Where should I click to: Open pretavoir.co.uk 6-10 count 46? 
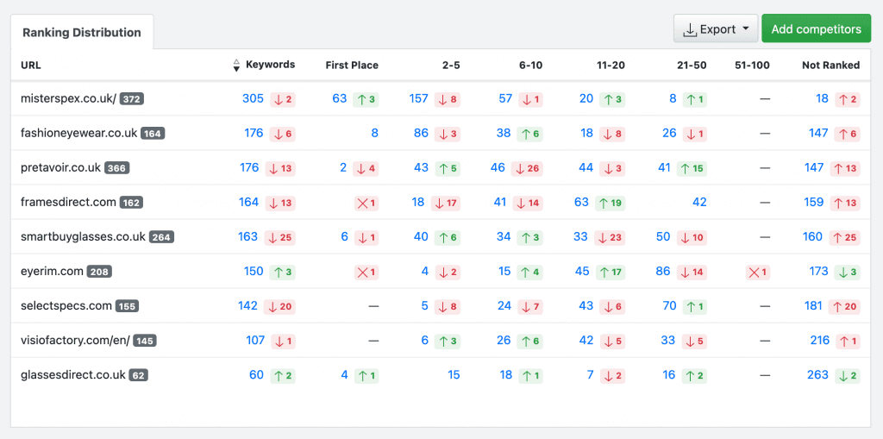click(496, 167)
